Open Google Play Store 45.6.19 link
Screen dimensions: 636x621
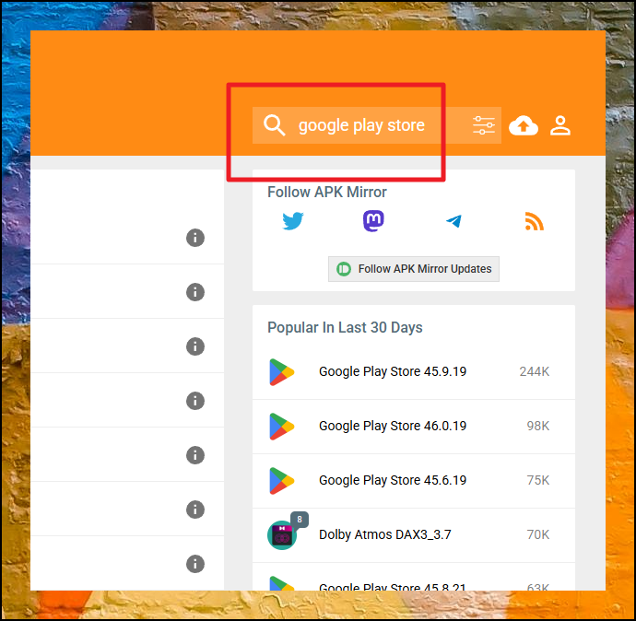(393, 480)
